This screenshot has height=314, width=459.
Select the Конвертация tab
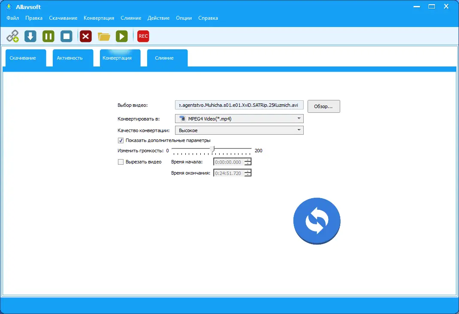coord(120,58)
